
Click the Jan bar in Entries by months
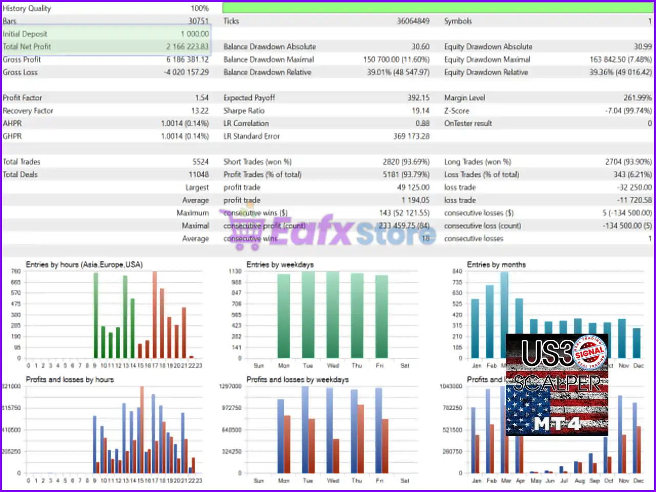475,329
